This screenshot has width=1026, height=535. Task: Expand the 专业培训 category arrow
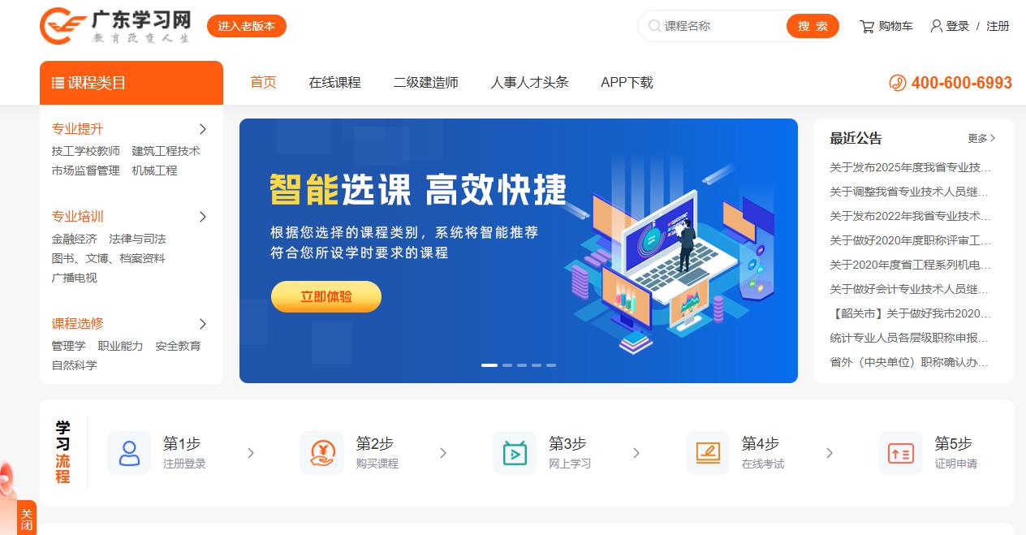pos(203,217)
